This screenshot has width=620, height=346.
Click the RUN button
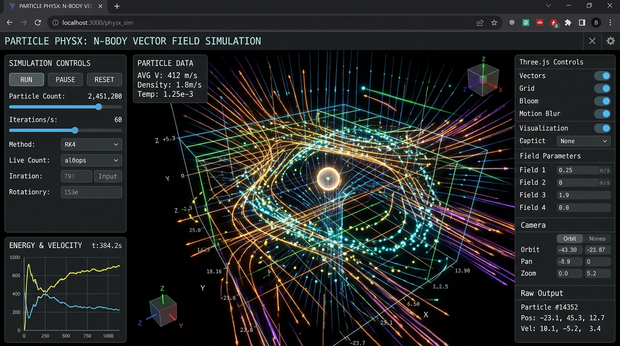(27, 79)
